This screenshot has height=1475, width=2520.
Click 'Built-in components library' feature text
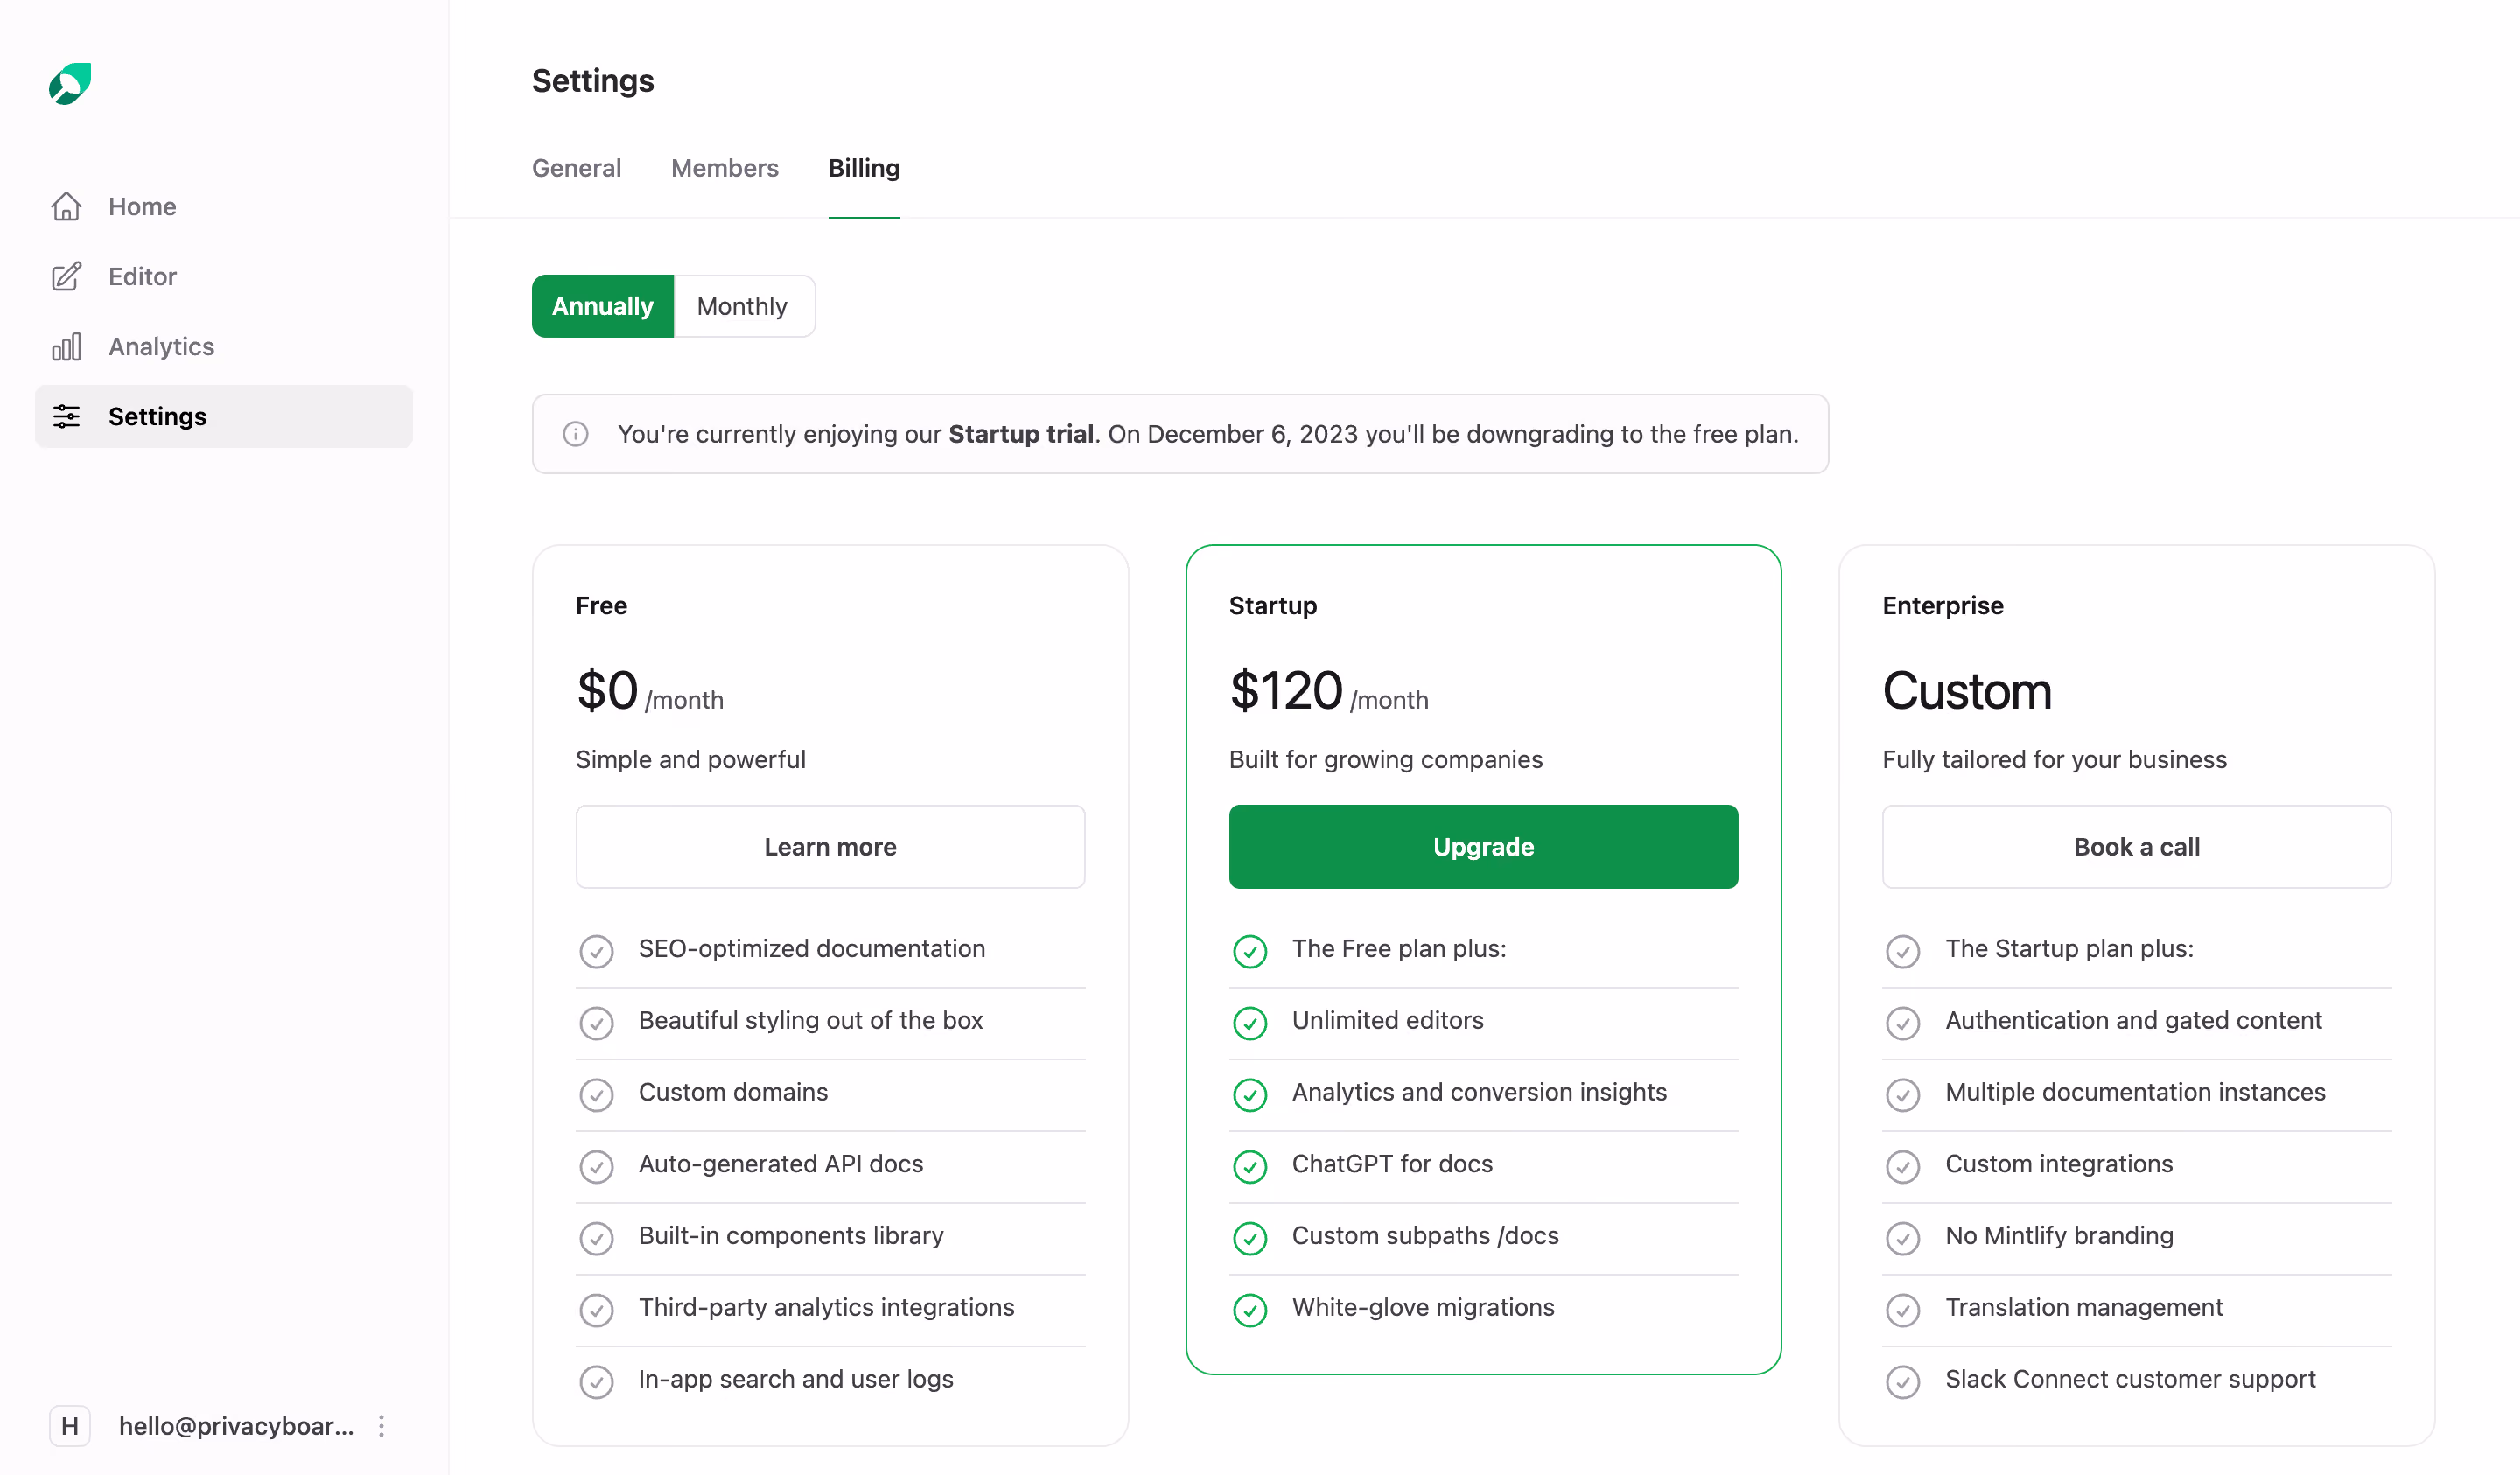(x=790, y=1236)
